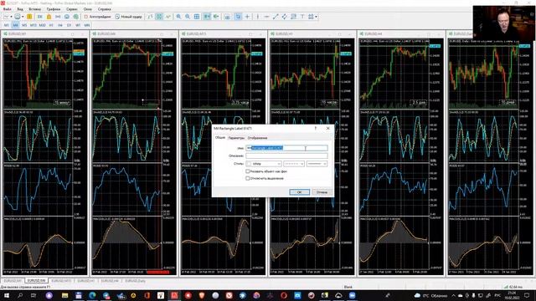Viewport: 536px width, 301px height.
Task: Open the line width dropdown in dialog
Action: click(317, 164)
